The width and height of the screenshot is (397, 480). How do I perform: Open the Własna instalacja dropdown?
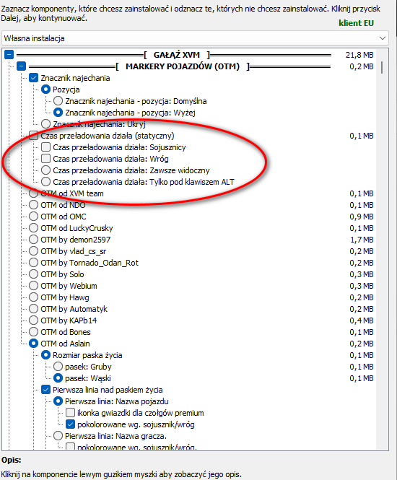tap(195, 38)
